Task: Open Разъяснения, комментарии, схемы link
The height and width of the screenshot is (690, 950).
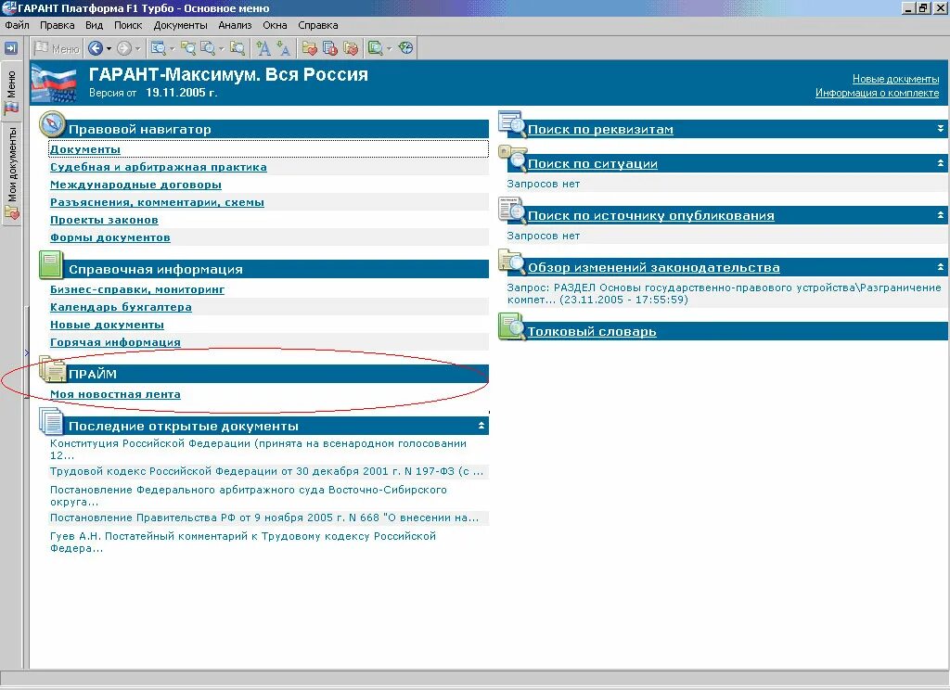Action: [157, 202]
